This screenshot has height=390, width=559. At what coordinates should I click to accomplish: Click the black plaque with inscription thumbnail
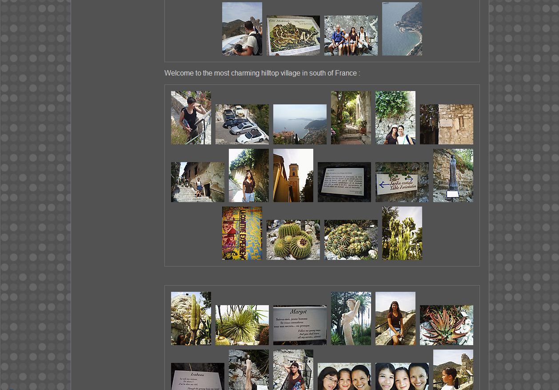pos(344,182)
